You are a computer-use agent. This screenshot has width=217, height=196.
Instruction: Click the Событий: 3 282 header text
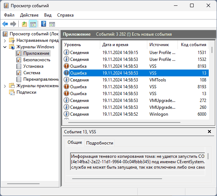[111, 34]
